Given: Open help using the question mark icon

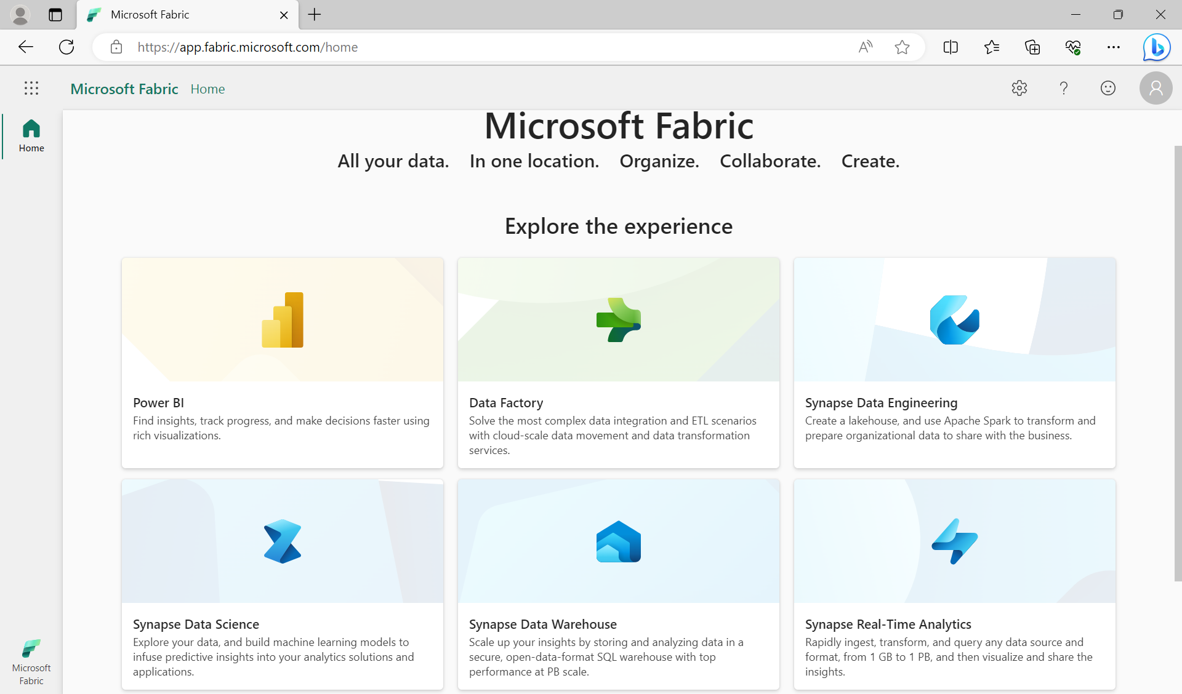Looking at the screenshot, I should point(1063,88).
